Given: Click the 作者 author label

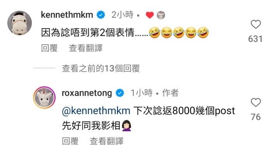Looking at the screenshot, I should click(x=170, y=93).
